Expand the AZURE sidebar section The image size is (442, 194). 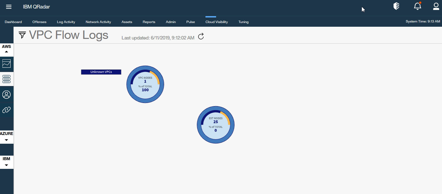pyautogui.click(x=7, y=137)
